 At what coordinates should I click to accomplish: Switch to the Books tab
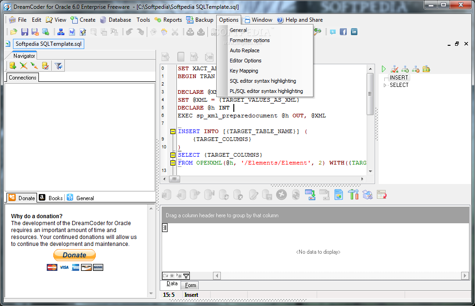pos(51,198)
